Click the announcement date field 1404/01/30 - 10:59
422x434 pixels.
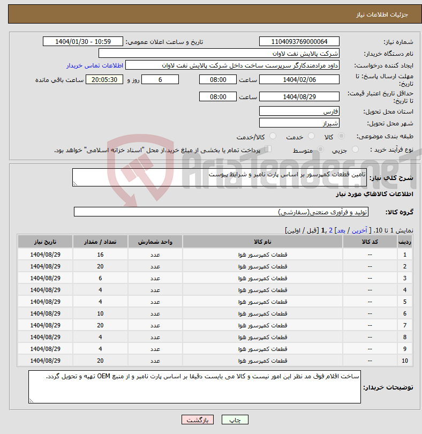(x=82, y=41)
